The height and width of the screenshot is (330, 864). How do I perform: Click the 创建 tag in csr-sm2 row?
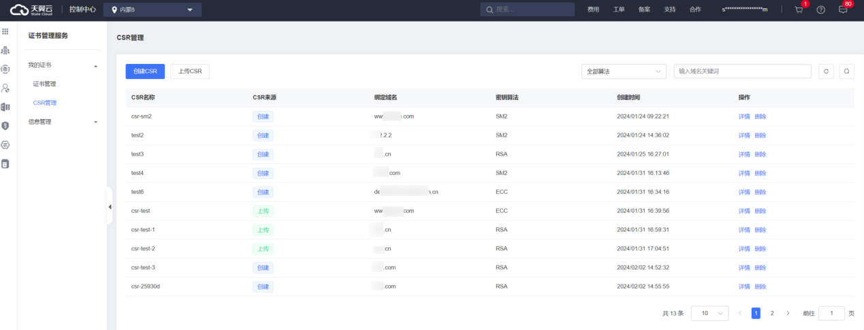click(263, 116)
